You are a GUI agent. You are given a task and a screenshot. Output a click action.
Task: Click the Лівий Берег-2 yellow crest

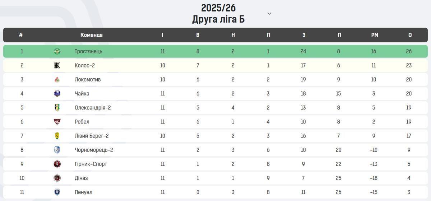pyautogui.click(x=57, y=136)
